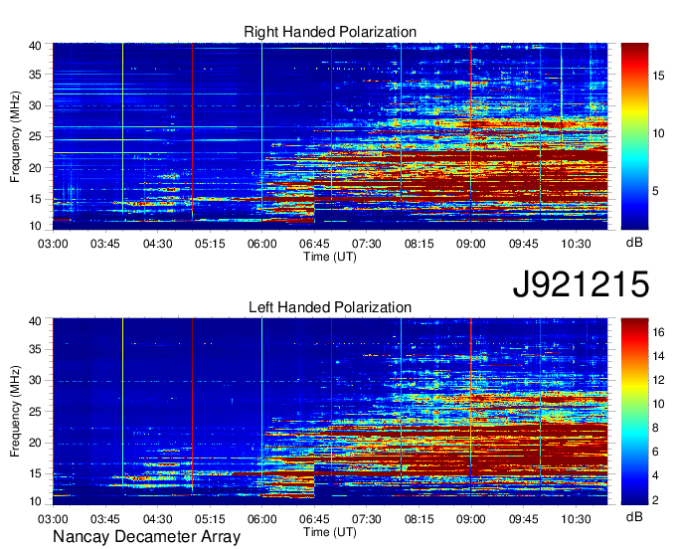Click the 06:45 time tick on bottom plot
Viewport: 676px width, 549px height.
click(314, 519)
